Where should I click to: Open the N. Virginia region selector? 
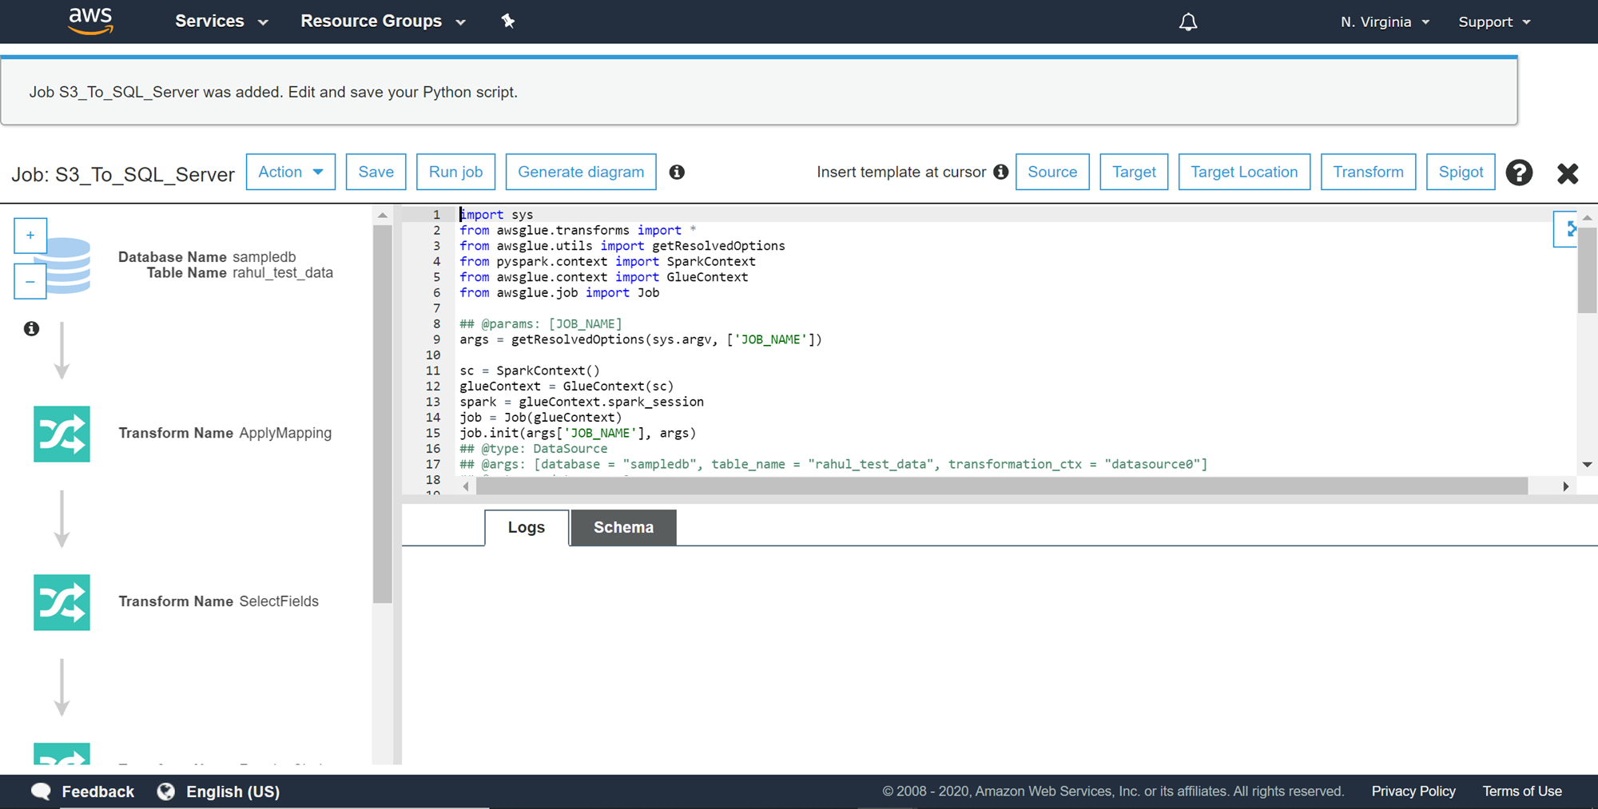click(x=1385, y=22)
